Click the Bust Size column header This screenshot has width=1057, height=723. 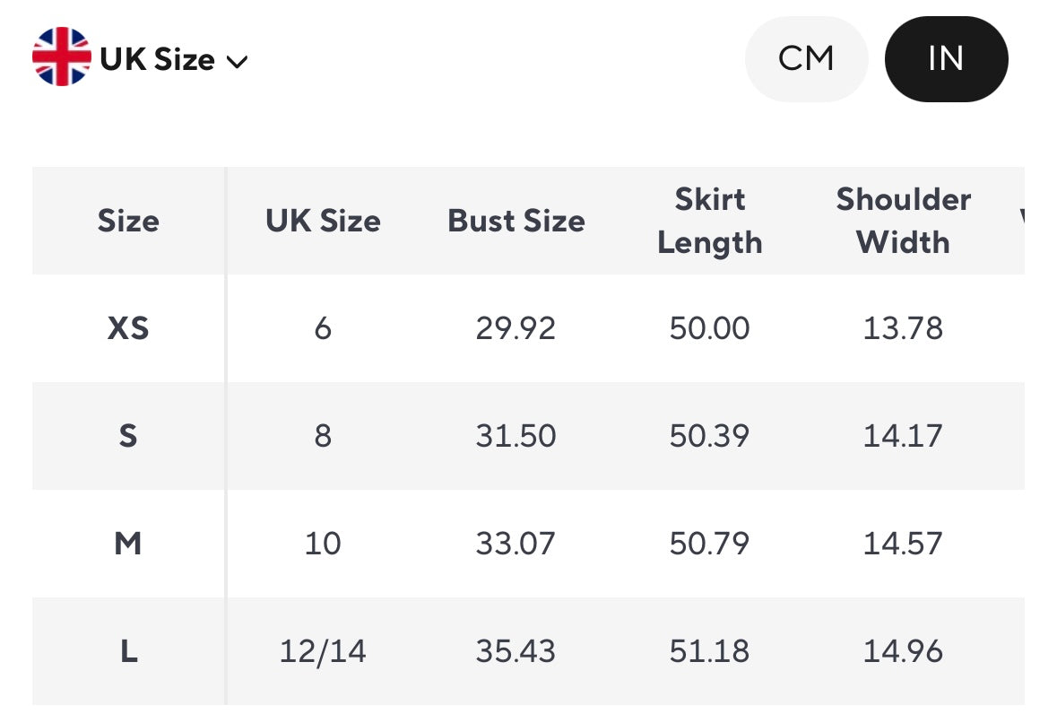click(x=516, y=221)
